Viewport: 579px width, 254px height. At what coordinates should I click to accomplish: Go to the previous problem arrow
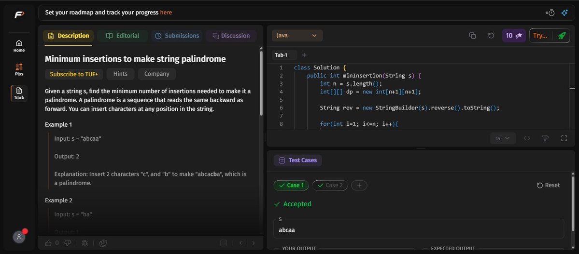point(240,243)
